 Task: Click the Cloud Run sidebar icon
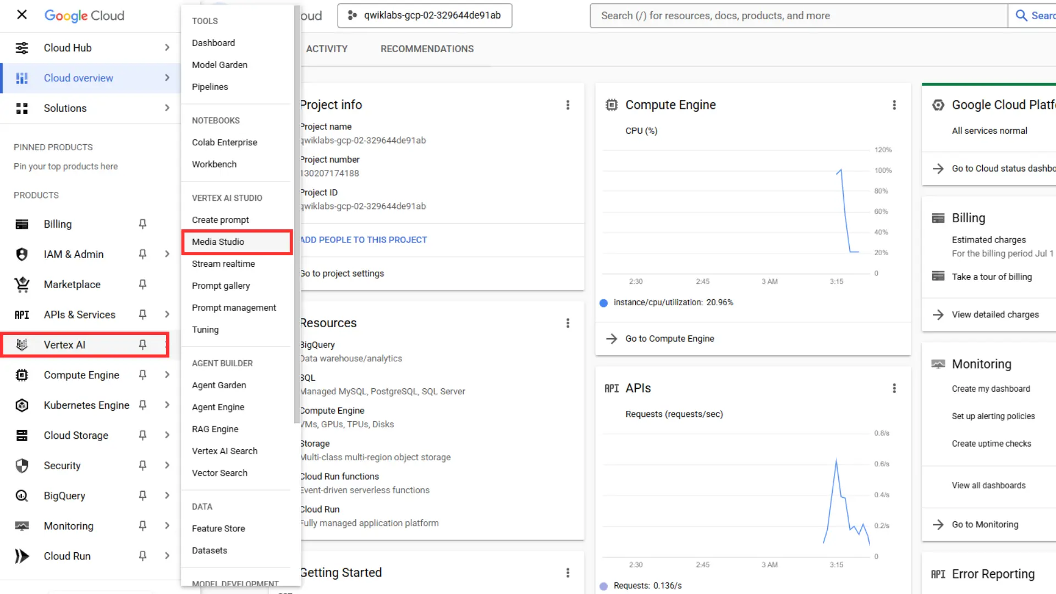tap(22, 556)
